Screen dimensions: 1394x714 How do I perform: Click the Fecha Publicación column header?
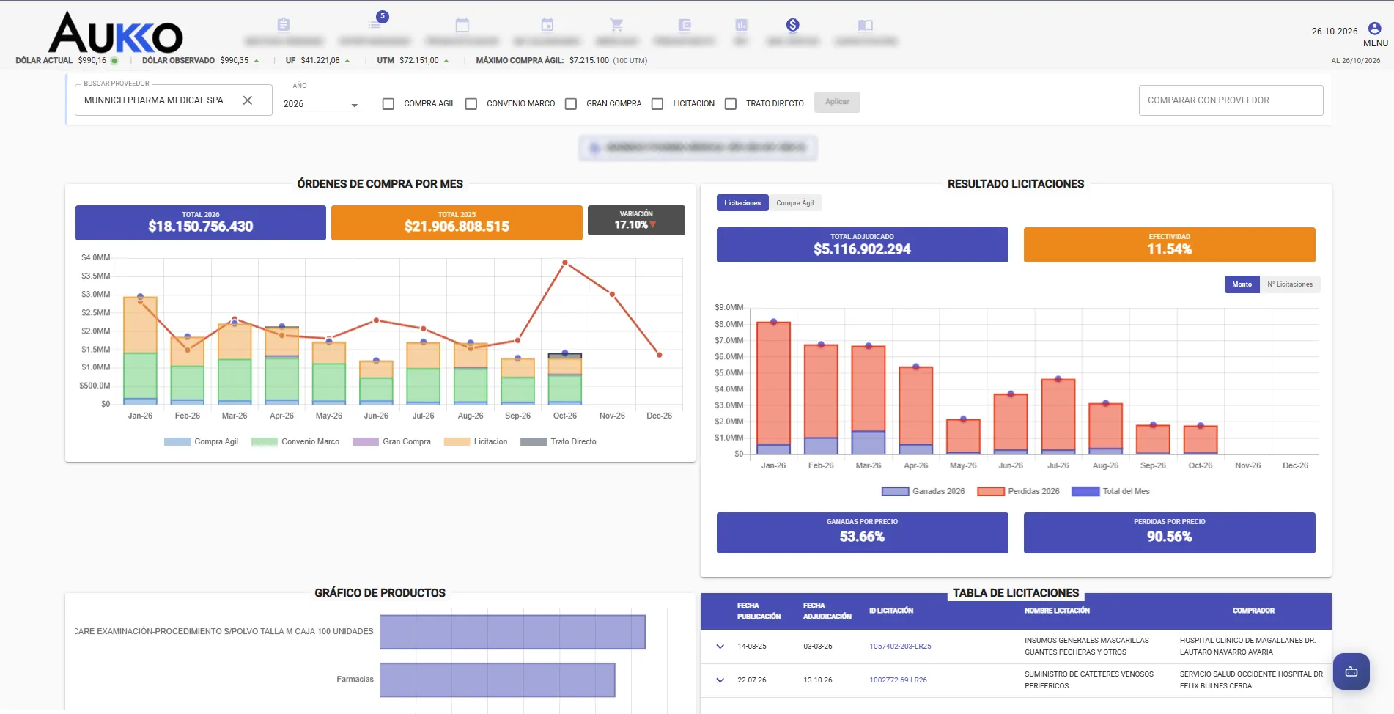click(759, 611)
